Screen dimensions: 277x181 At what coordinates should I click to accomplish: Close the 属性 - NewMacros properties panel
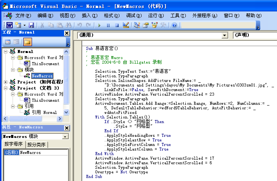(x=67, y=128)
